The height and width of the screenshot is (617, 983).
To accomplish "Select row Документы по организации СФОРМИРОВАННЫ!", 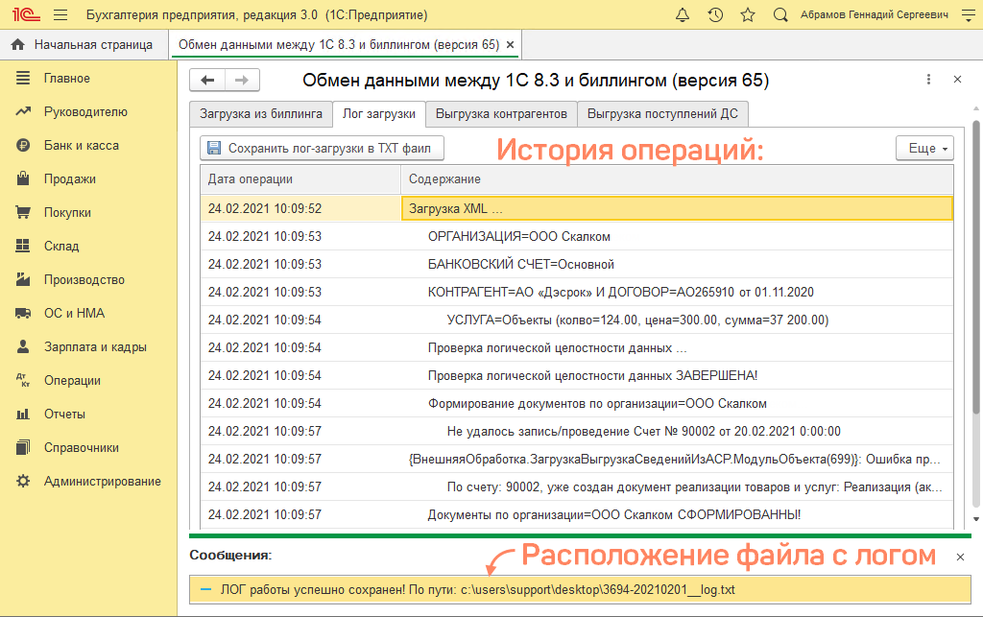I will coord(577,515).
